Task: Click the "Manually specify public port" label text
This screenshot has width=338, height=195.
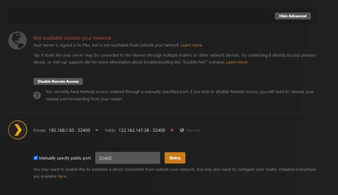Action: pyautogui.click(x=65, y=158)
